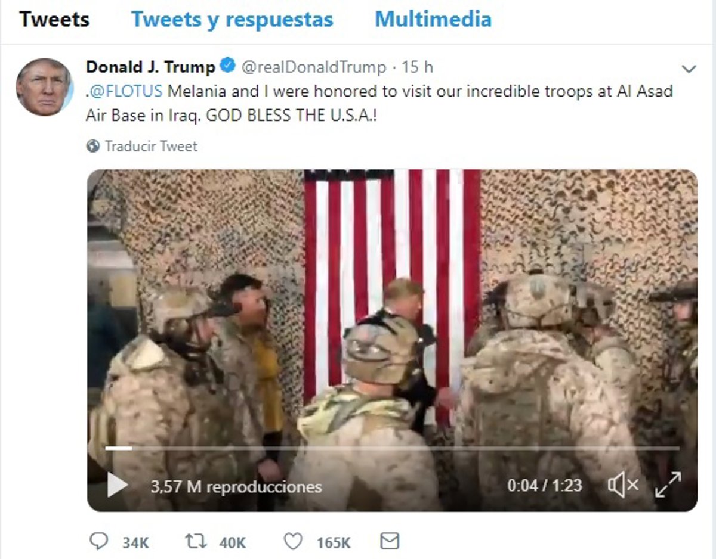Click the 15 h timestamp
The height and width of the screenshot is (559, 716).
[x=417, y=67]
